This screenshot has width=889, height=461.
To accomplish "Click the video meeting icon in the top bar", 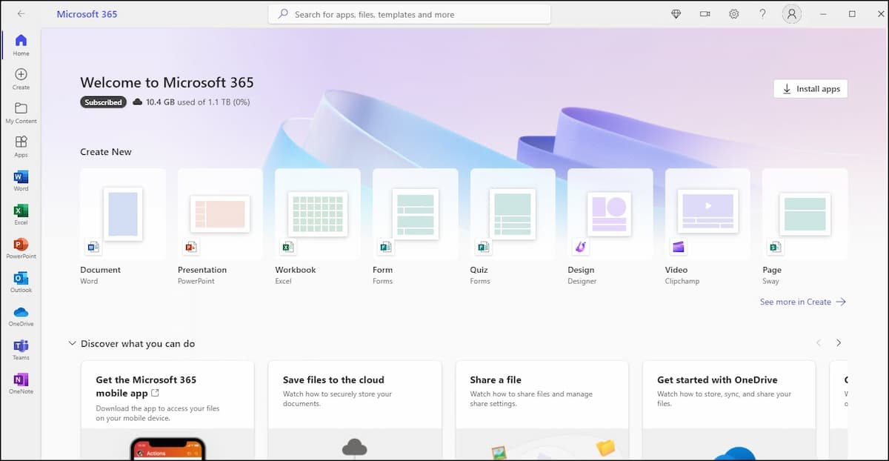I will point(705,13).
